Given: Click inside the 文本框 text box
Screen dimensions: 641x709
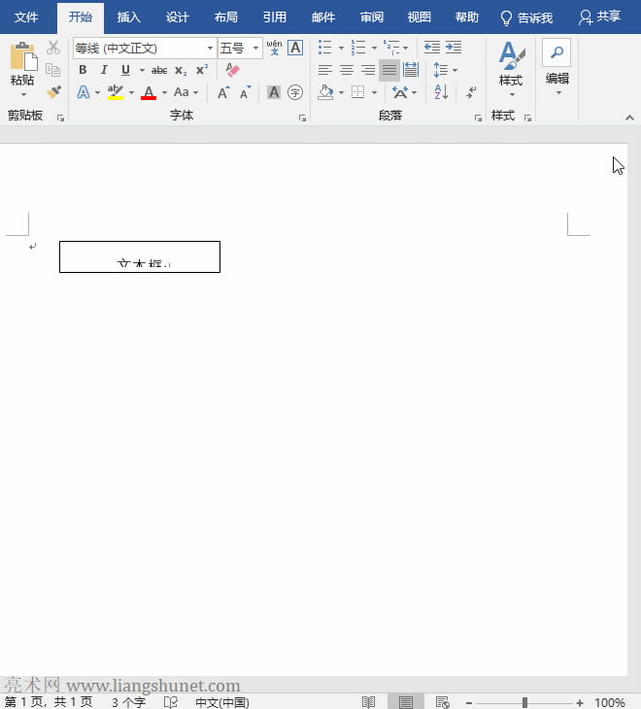Looking at the screenshot, I should coord(140,257).
